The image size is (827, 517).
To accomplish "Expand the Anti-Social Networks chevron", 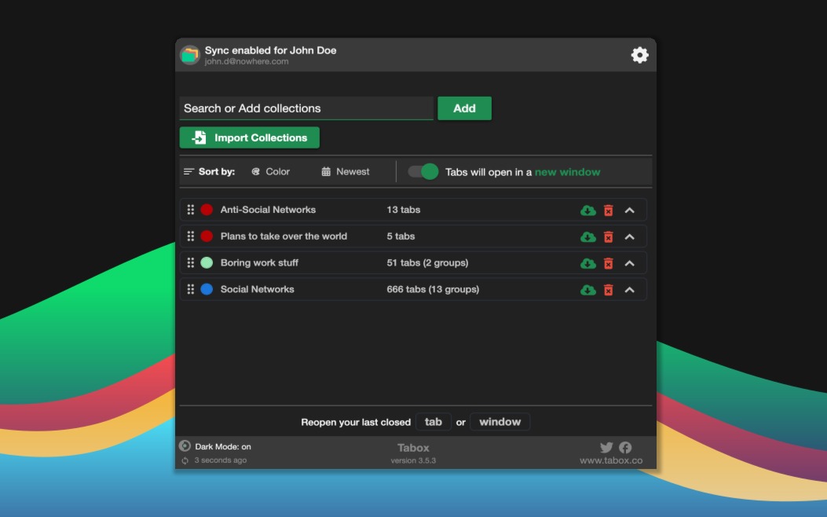I will pyautogui.click(x=629, y=210).
